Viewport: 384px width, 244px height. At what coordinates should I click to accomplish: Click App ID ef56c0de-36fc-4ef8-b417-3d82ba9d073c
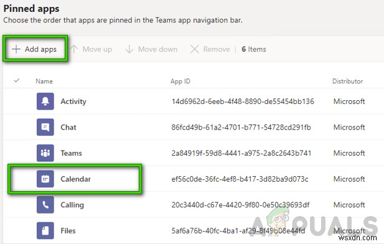[x=240, y=179]
